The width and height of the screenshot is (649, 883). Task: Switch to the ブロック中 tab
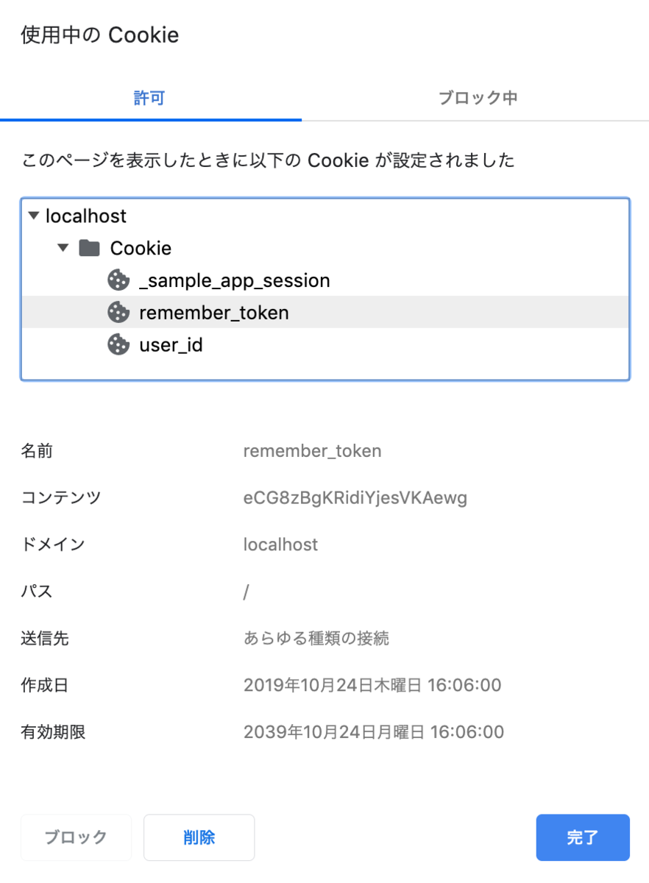[x=477, y=96]
